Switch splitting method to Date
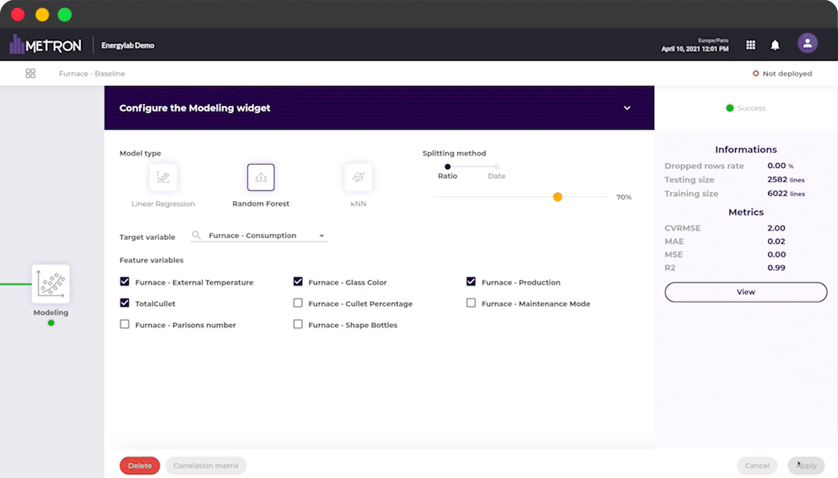This screenshot has height=478, width=838. click(496, 167)
